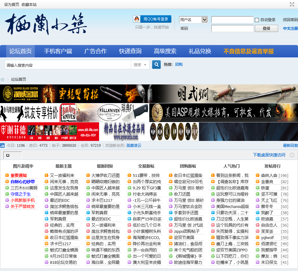Collapse panel with round minus icon
The image size is (298, 271).
292,155
